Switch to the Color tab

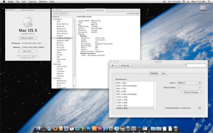point(163,73)
